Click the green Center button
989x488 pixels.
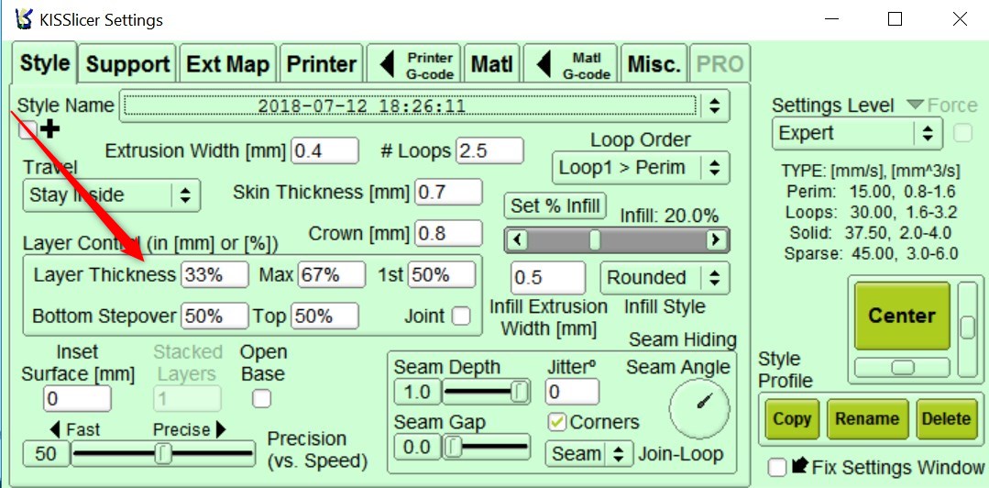coord(902,316)
